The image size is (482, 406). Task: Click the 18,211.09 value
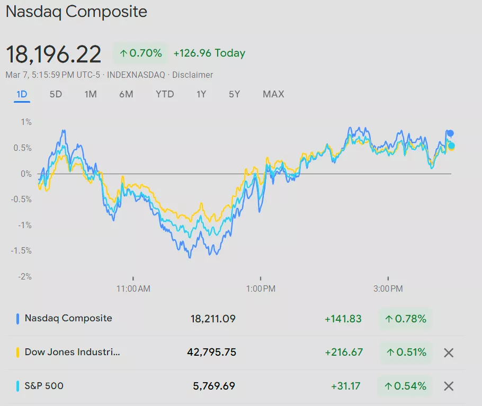(x=213, y=319)
